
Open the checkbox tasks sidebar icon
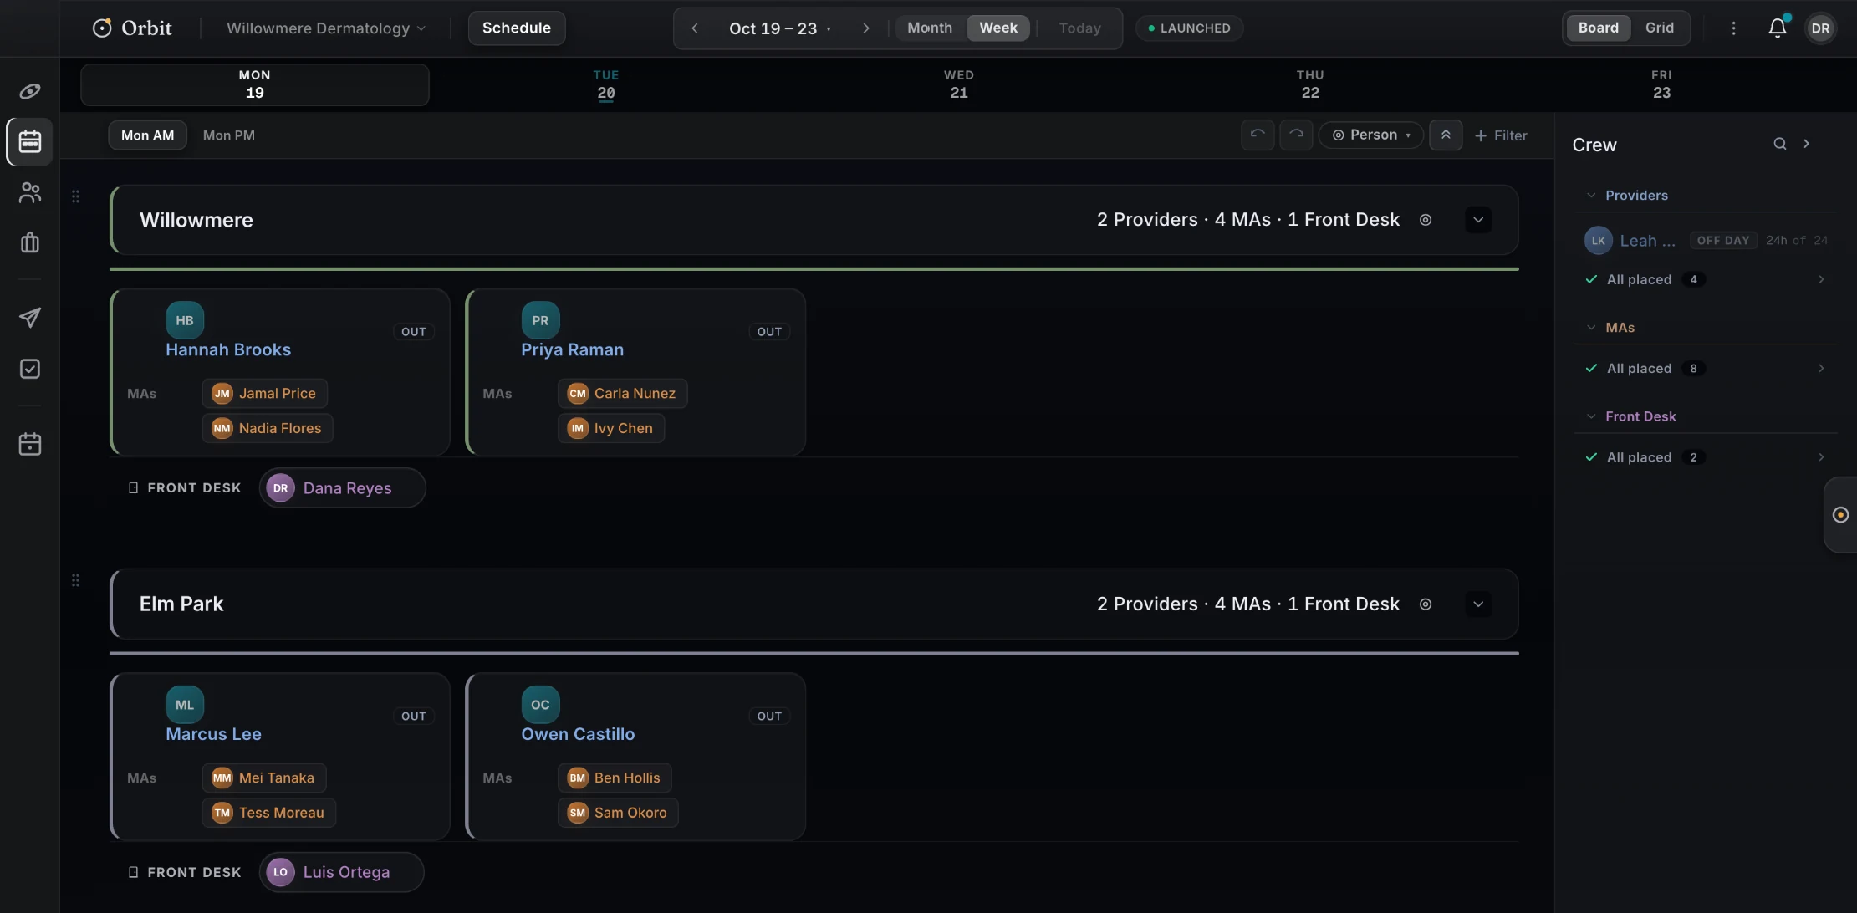point(30,369)
